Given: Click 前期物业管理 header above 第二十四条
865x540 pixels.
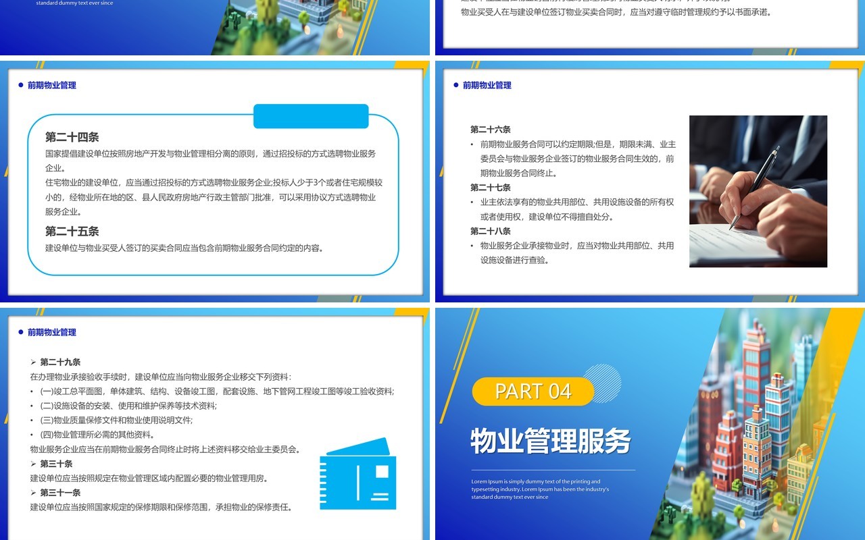Looking at the screenshot, I should point(52,85).
